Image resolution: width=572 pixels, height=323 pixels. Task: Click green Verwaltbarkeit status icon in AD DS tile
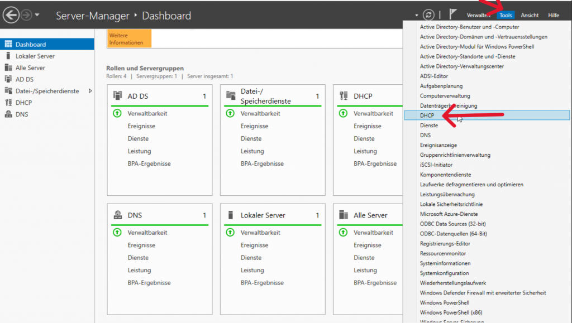coord(117,113)
